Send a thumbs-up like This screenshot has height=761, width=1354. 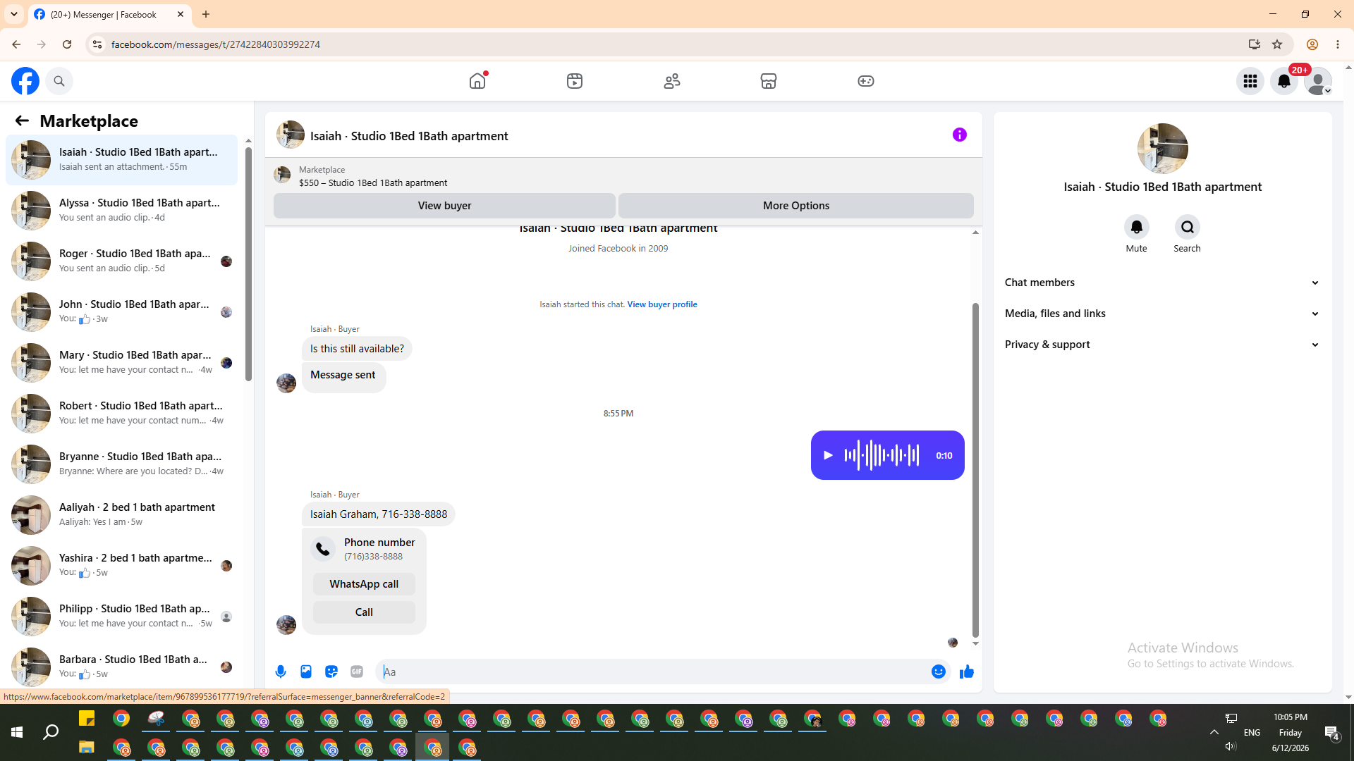(967, 672)
